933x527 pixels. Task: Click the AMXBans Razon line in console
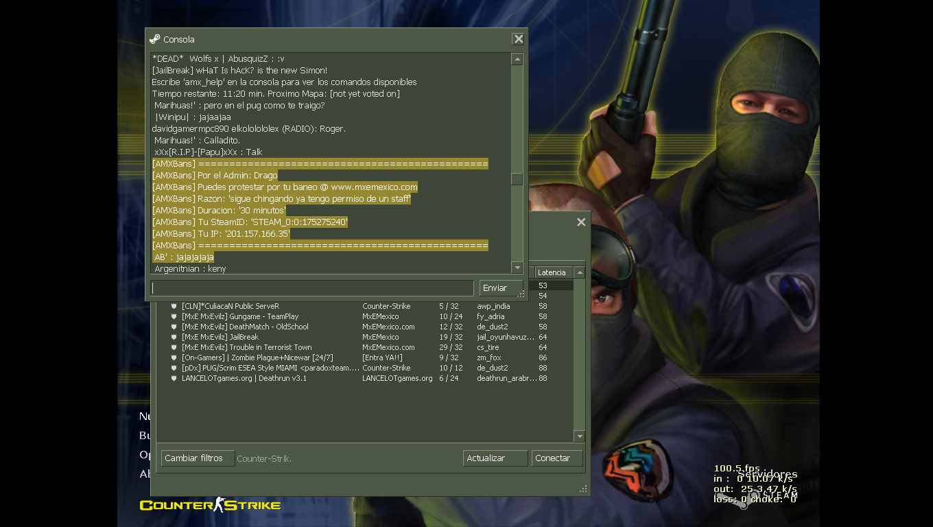(x=281, y=198)
